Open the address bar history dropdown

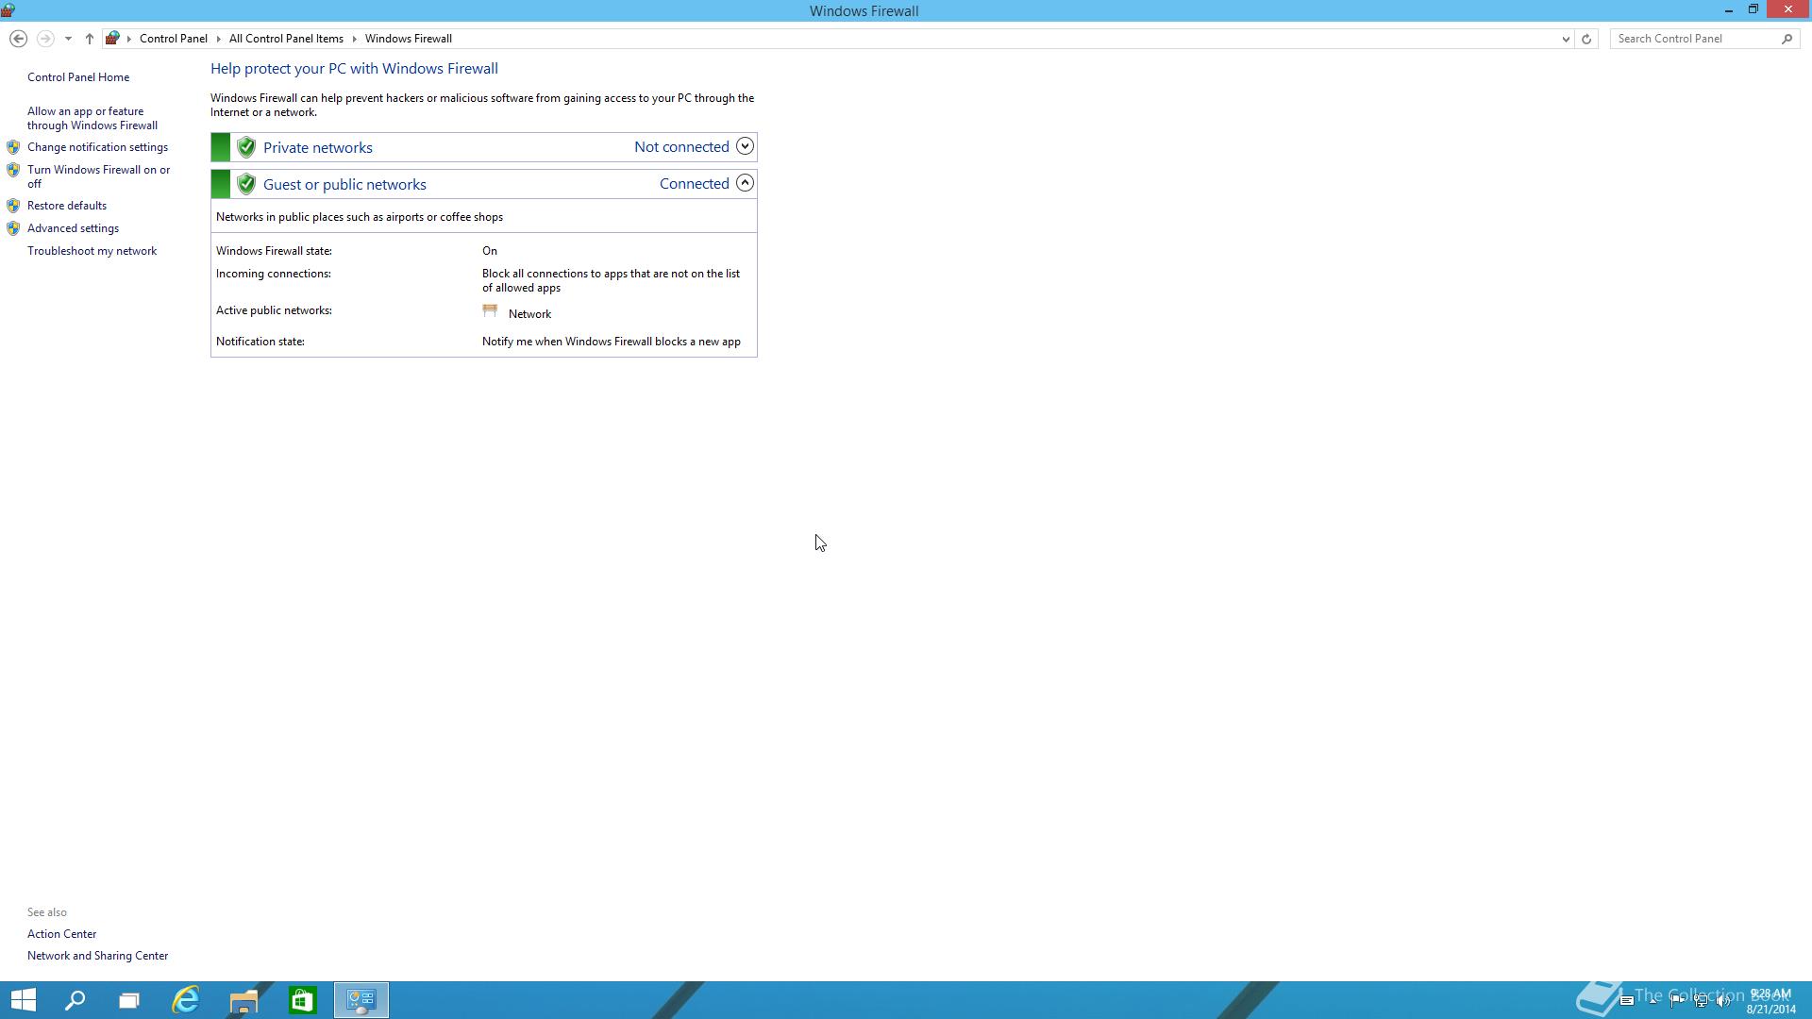click(1566, 39)
